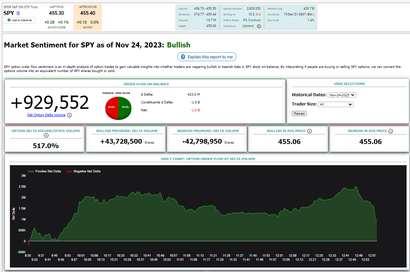
Task: Click the Reload button
Action: click(x=299, y=113)
